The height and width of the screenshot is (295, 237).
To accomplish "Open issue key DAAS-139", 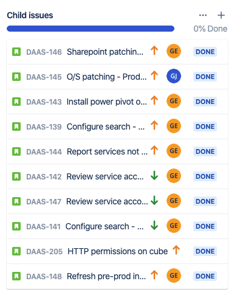I will click(44, 127).
